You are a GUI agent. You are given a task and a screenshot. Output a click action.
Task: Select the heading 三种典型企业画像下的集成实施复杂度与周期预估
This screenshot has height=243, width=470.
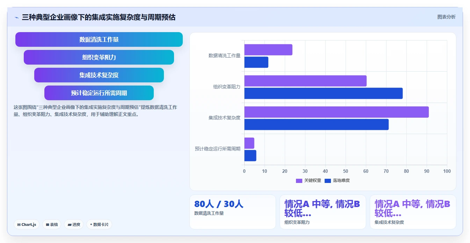point(99,17)
